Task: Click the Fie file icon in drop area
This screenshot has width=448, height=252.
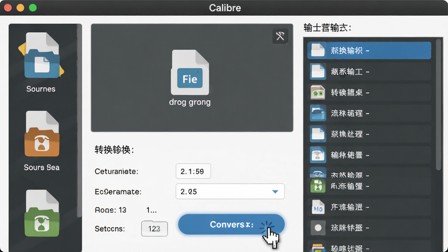Action: click(x=190, y=72)
